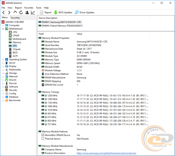Click the Computer monitor icon in the tree
Image resolution: width=175 pixels, height=156 pixels.
click(7, 25)
